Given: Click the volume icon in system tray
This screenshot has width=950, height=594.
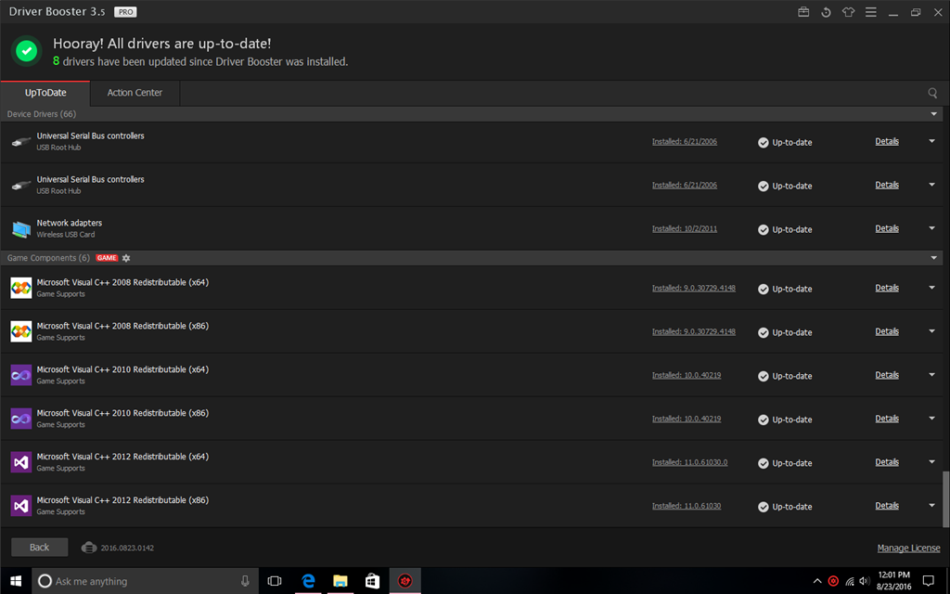Looking at the screenshot, I should 865,581.
